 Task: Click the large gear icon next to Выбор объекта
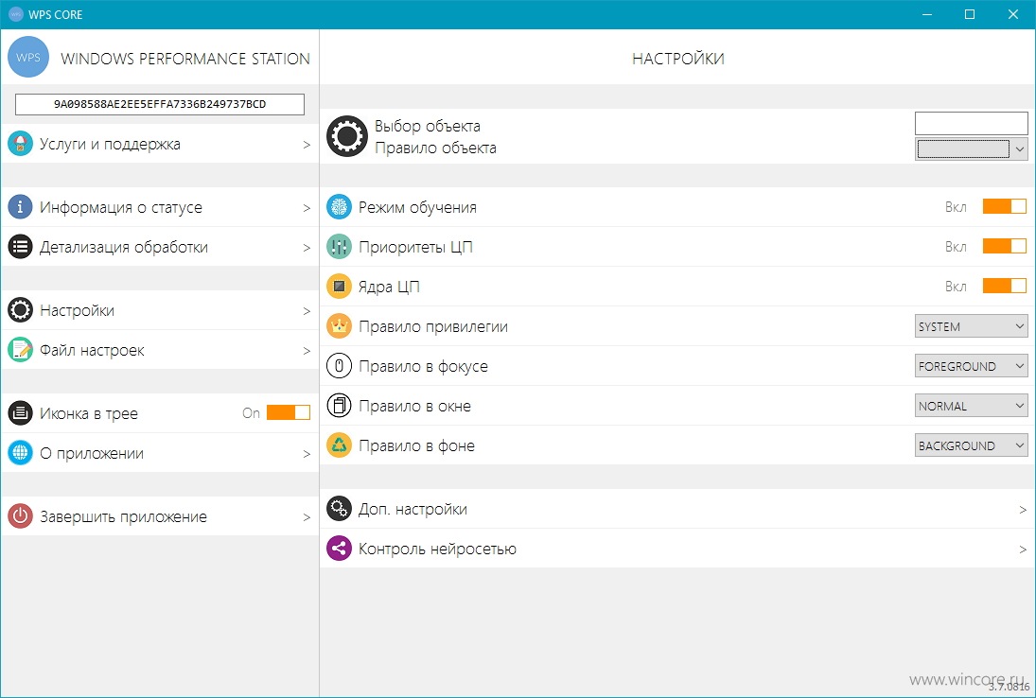click(x=347, y=136)
